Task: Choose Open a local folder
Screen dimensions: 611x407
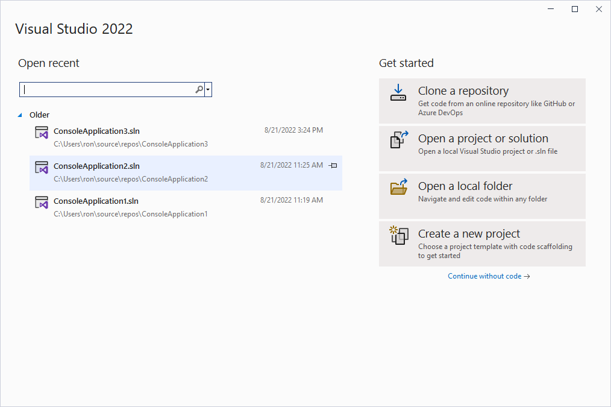Action: point(482,195)
